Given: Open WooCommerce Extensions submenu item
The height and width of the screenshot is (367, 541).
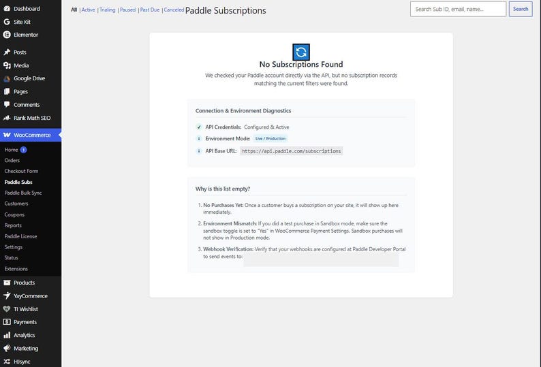Looking at the screenshot, I should [x=16, y=269].
